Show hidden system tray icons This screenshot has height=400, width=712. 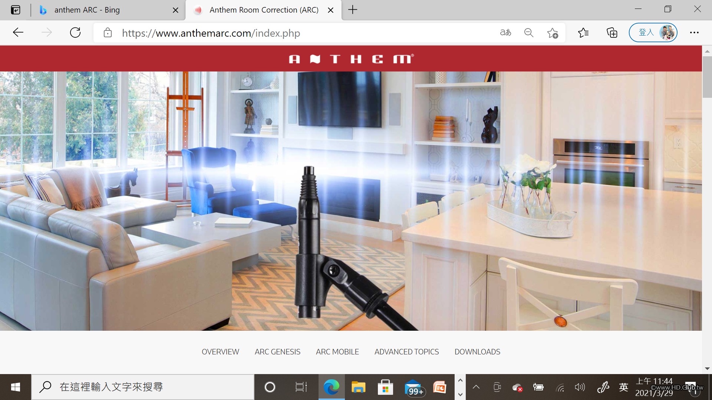point(476,387)
